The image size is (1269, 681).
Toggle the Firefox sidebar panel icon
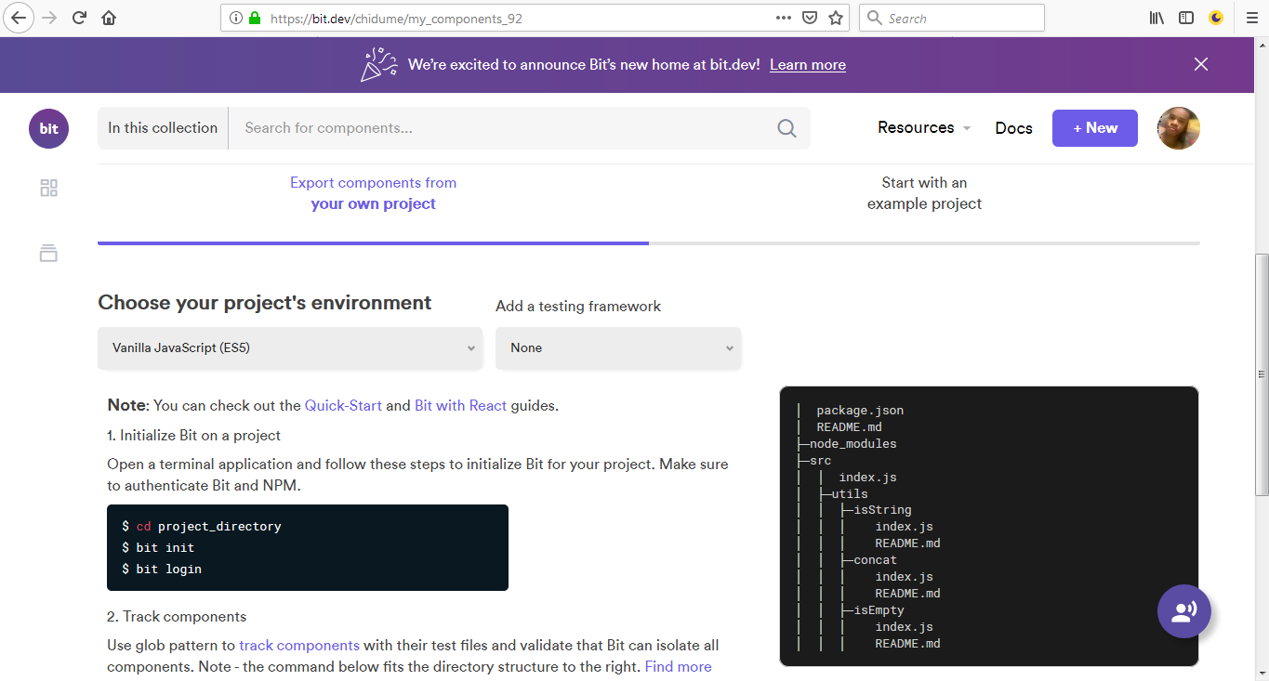click(x=1186, y=18)
